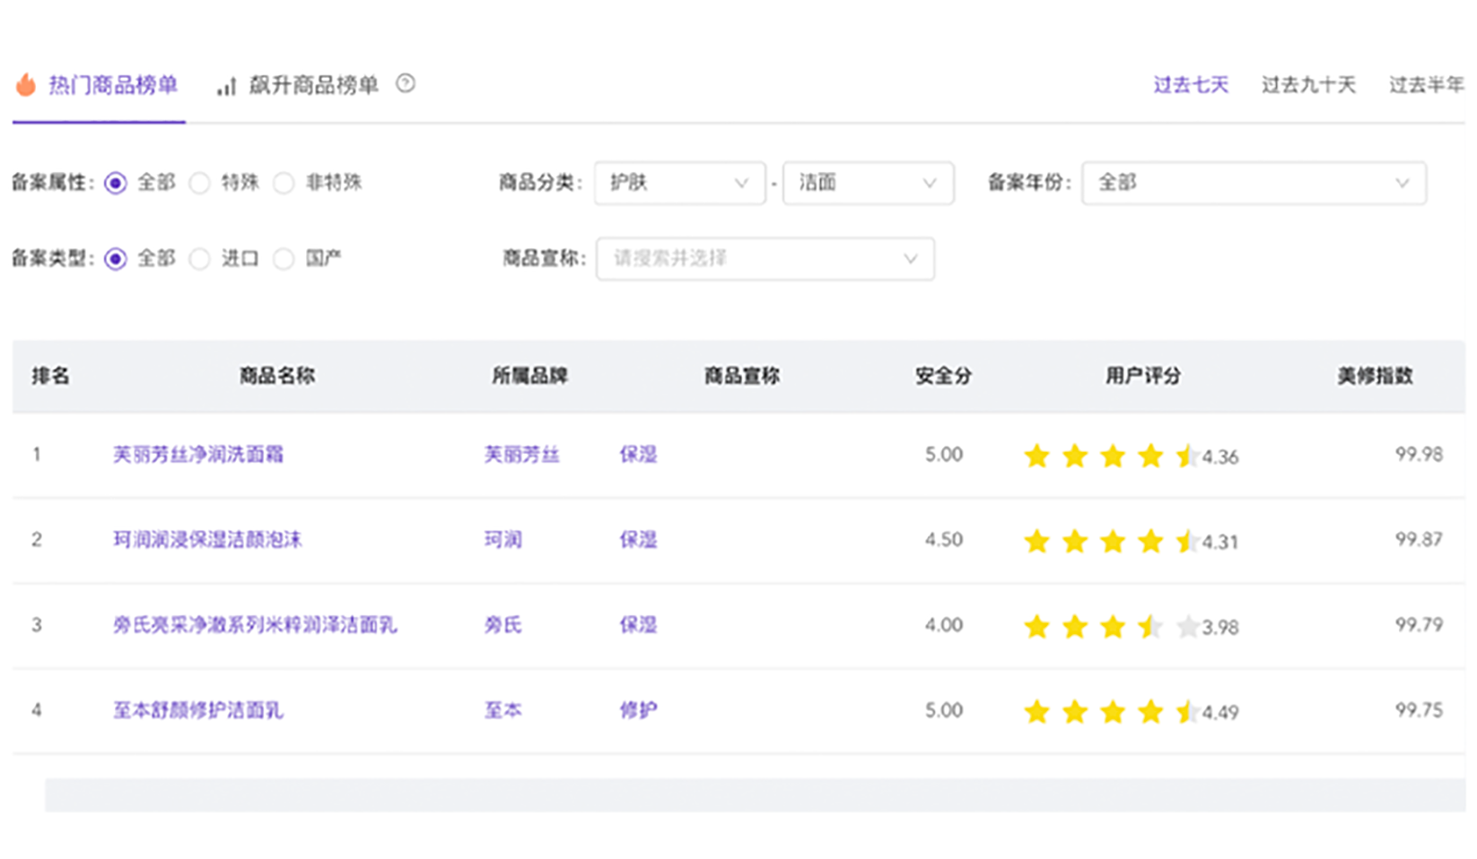Open the 洁面 subcategory dropdown
The height and width of the screenshot is (859, 1477).
click(867, 183)
